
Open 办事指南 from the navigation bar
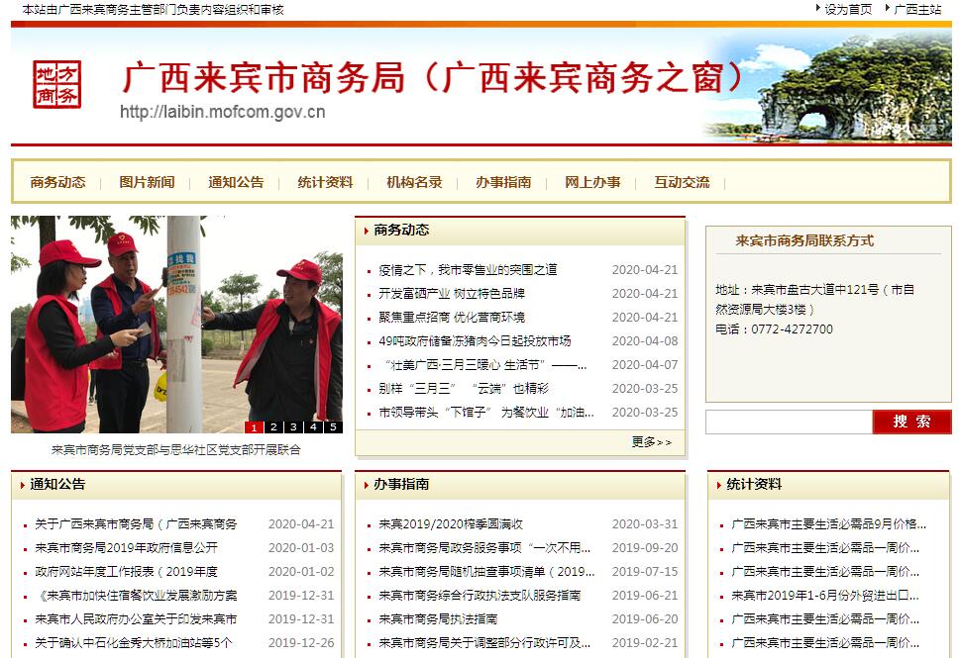pos(503,182)
